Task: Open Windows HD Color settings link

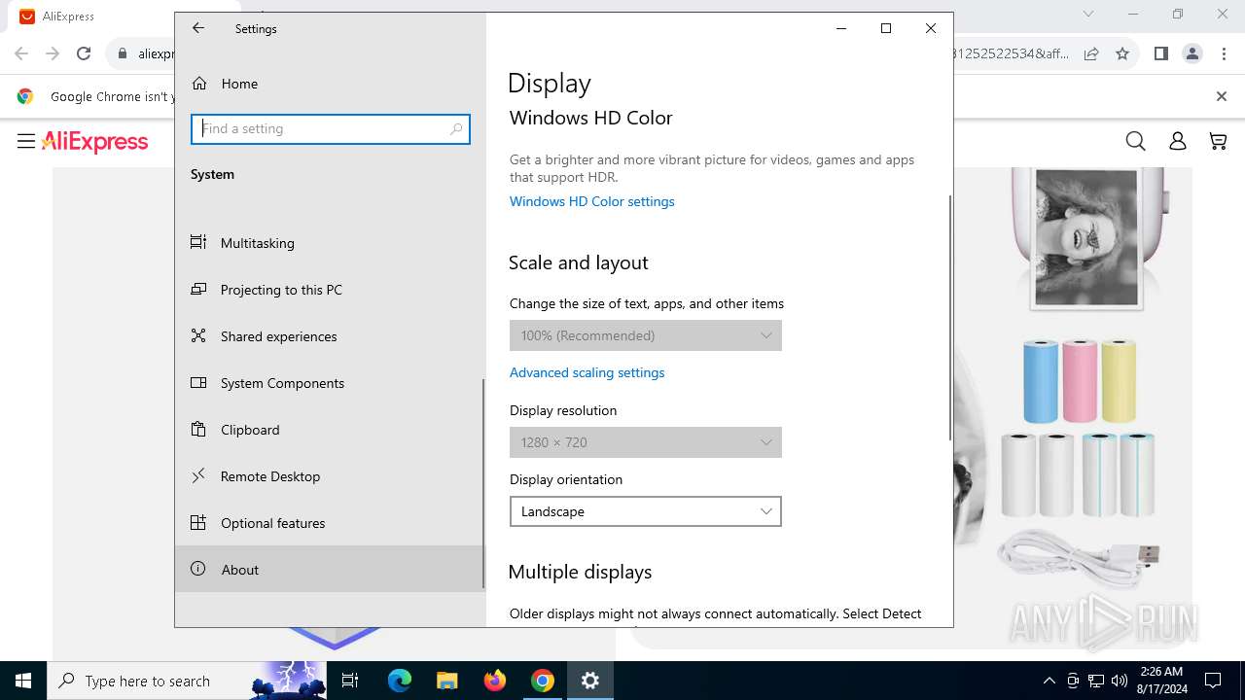Action: (591, 201)
